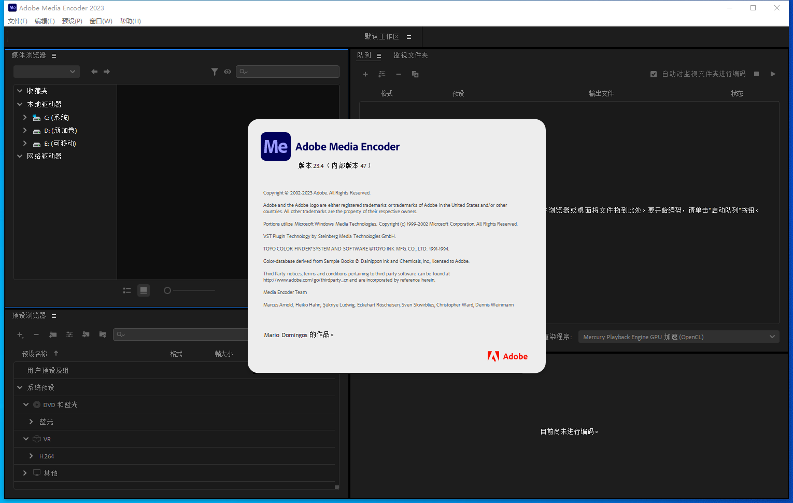Open the 文件(F) menu

[x=17, y=21]
